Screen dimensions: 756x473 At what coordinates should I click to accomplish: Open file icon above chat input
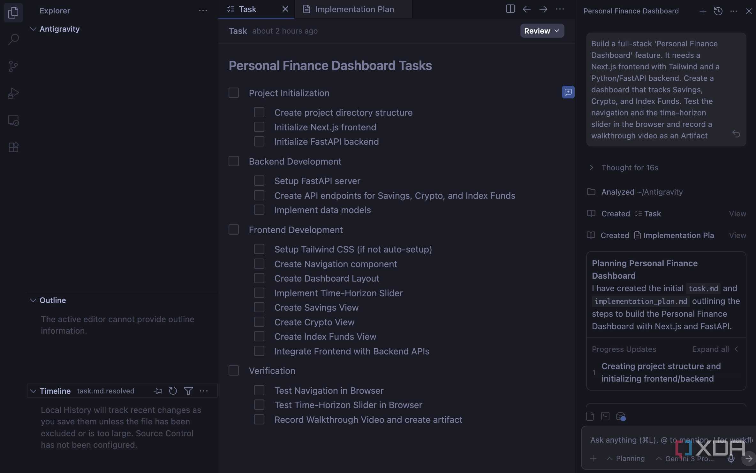(x=590, y=416)
